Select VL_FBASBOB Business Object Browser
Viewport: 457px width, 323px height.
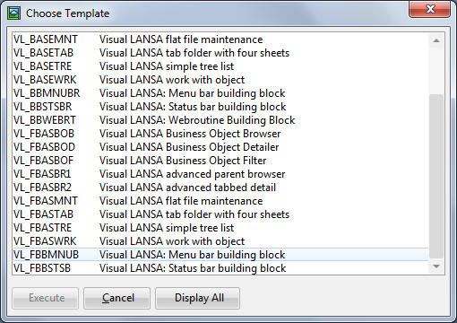pyautogui.click(x=220, y=134)
